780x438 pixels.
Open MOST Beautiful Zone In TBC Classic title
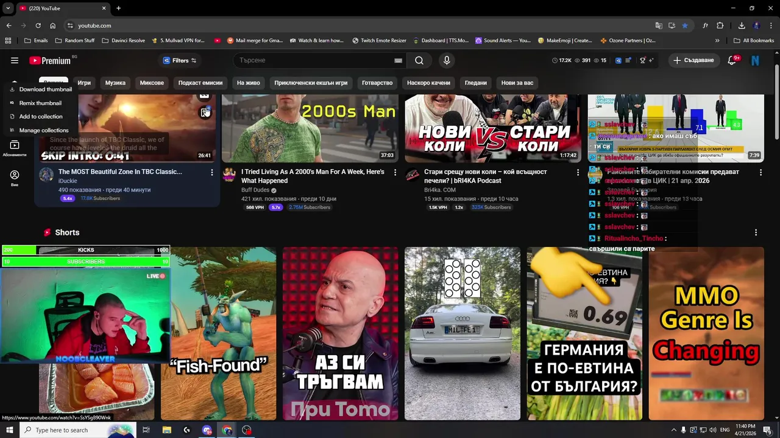click(120, 172)
